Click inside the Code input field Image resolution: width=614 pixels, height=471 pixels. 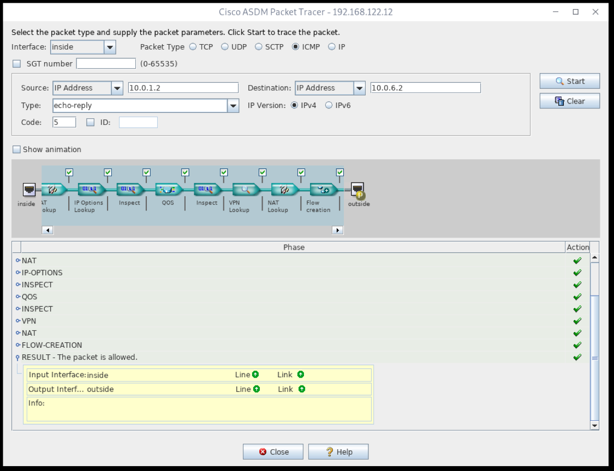[63, 122]
